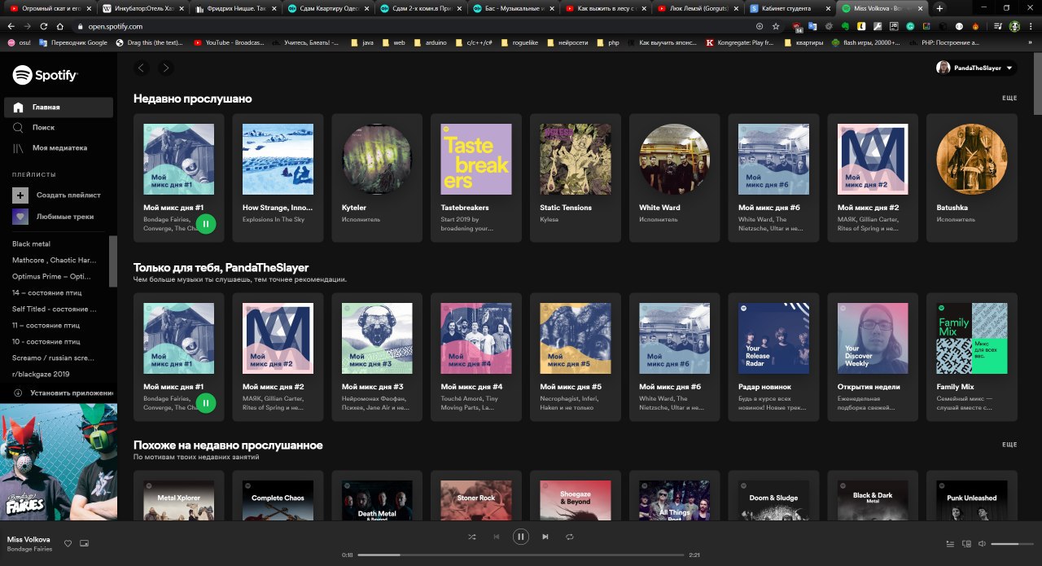
Task: Open Моя медиатека library
Action: [58, 148]
